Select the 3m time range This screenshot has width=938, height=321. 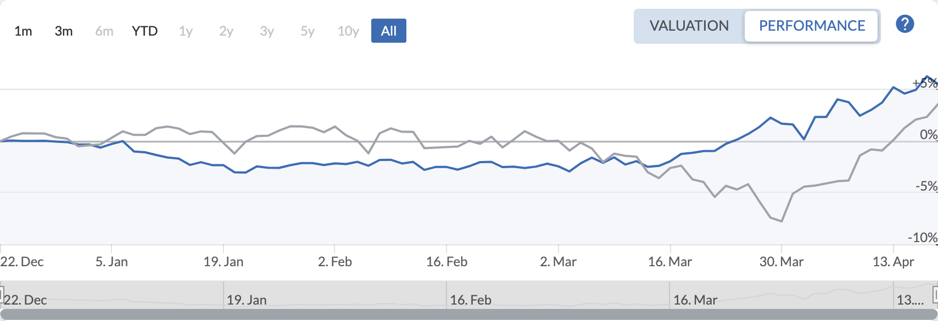[x=64, y=31]
